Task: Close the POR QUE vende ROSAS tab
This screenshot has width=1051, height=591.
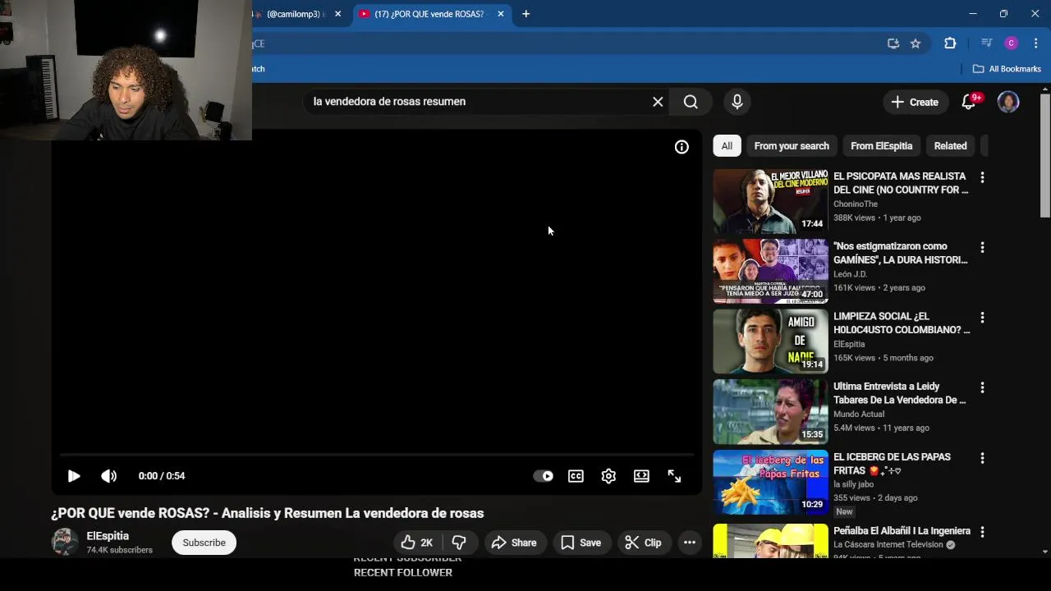Action: click(501, 14)
